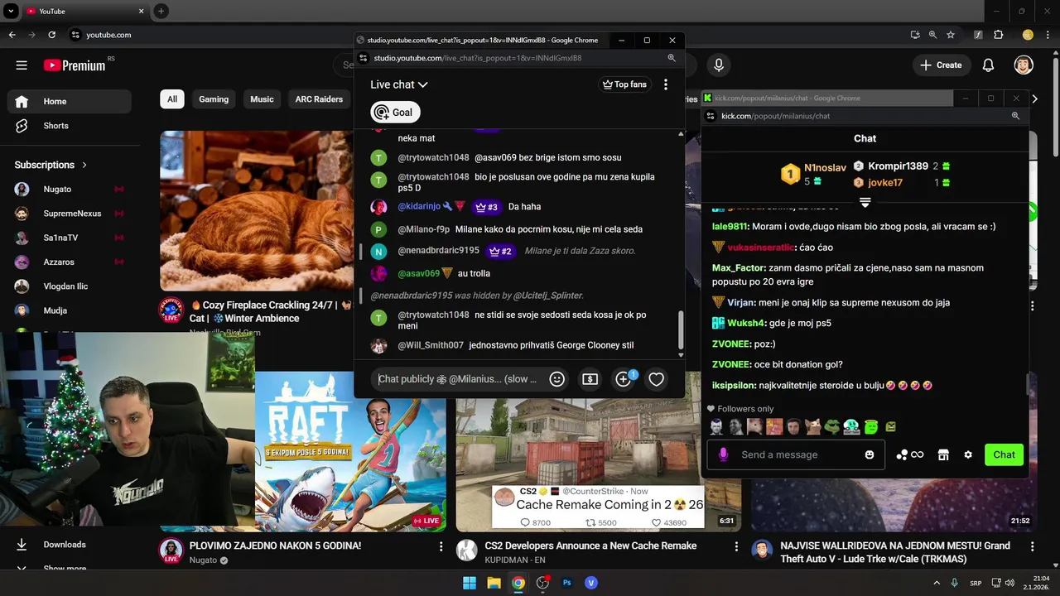Open the emoji picker in YouTube chat

(x=557, y=379)
